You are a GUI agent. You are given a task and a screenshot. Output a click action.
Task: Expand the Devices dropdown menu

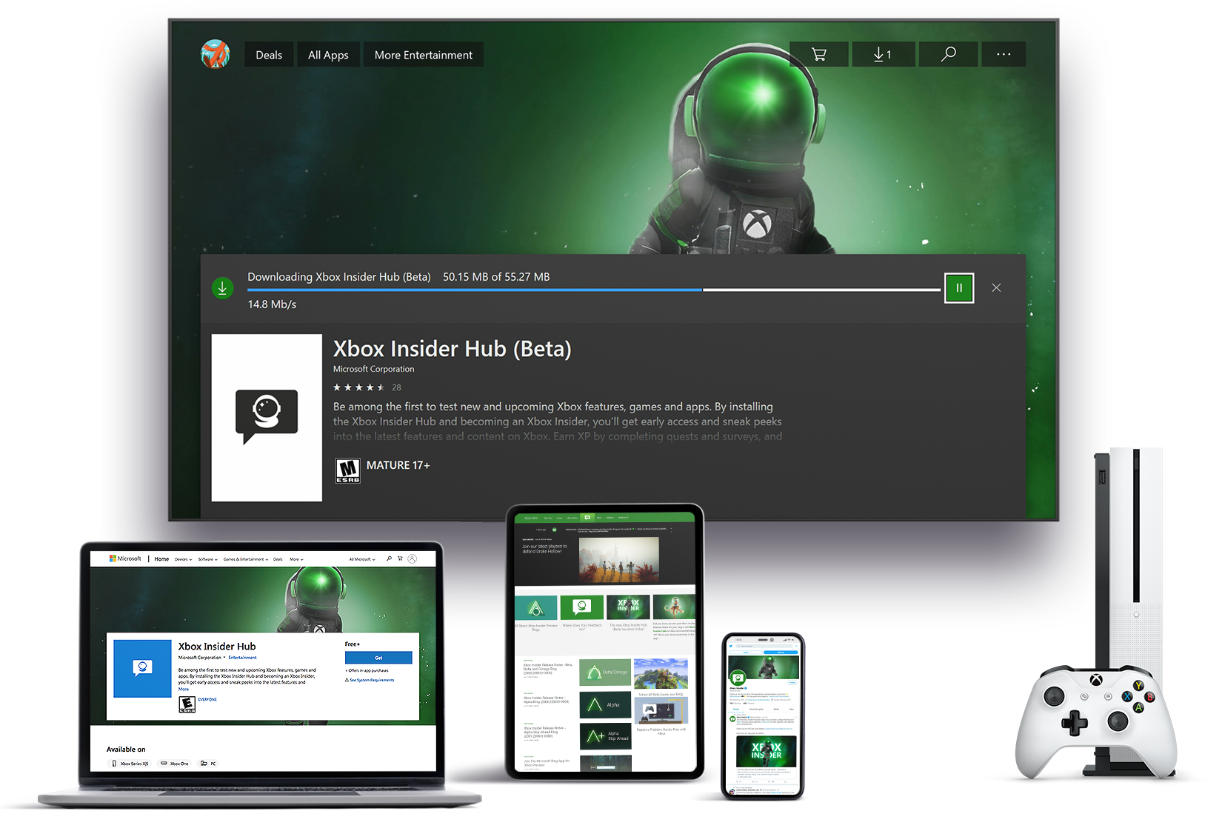click(x=183, y=558)
